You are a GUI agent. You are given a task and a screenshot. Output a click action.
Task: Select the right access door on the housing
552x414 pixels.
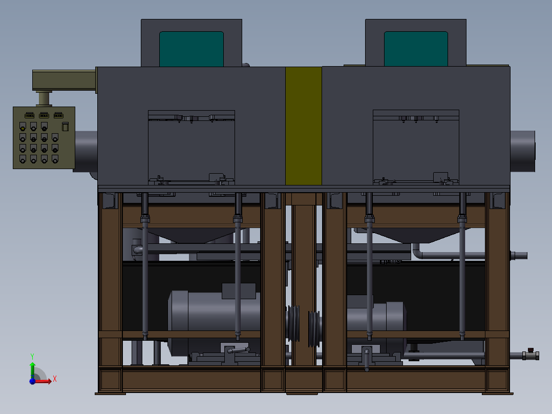pyautogui.click(x=416, y=147)
